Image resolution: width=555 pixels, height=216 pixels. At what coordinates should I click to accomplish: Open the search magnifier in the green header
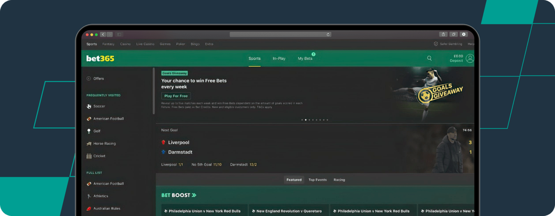pyautogui.click(x=429, y=58)
